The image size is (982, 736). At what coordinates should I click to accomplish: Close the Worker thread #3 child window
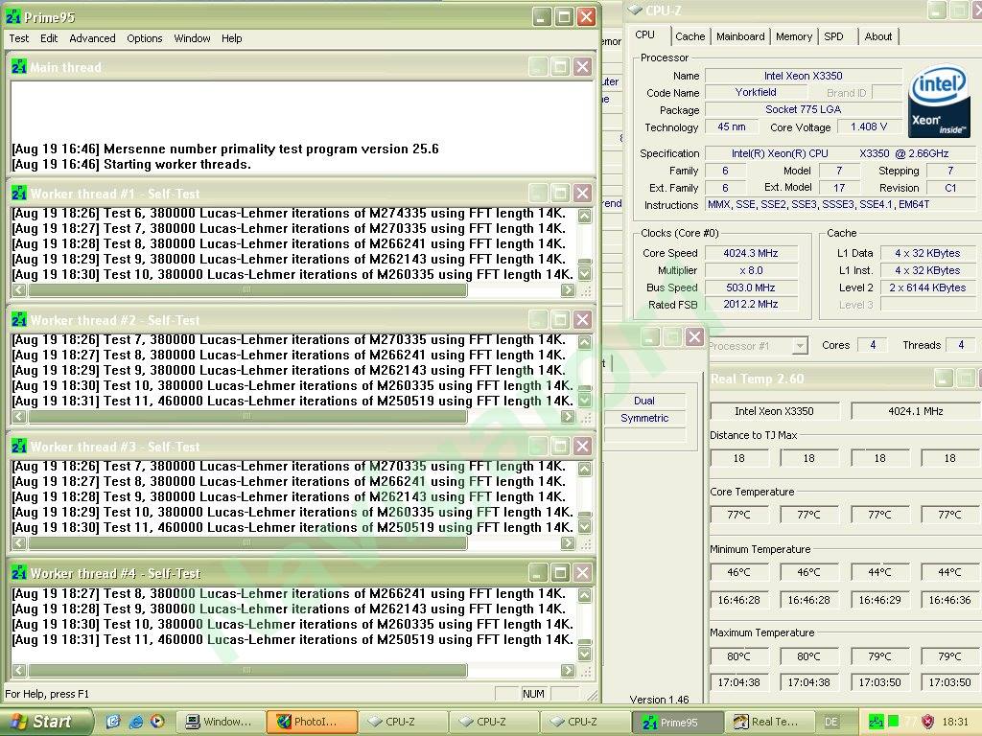pos(582,447)
